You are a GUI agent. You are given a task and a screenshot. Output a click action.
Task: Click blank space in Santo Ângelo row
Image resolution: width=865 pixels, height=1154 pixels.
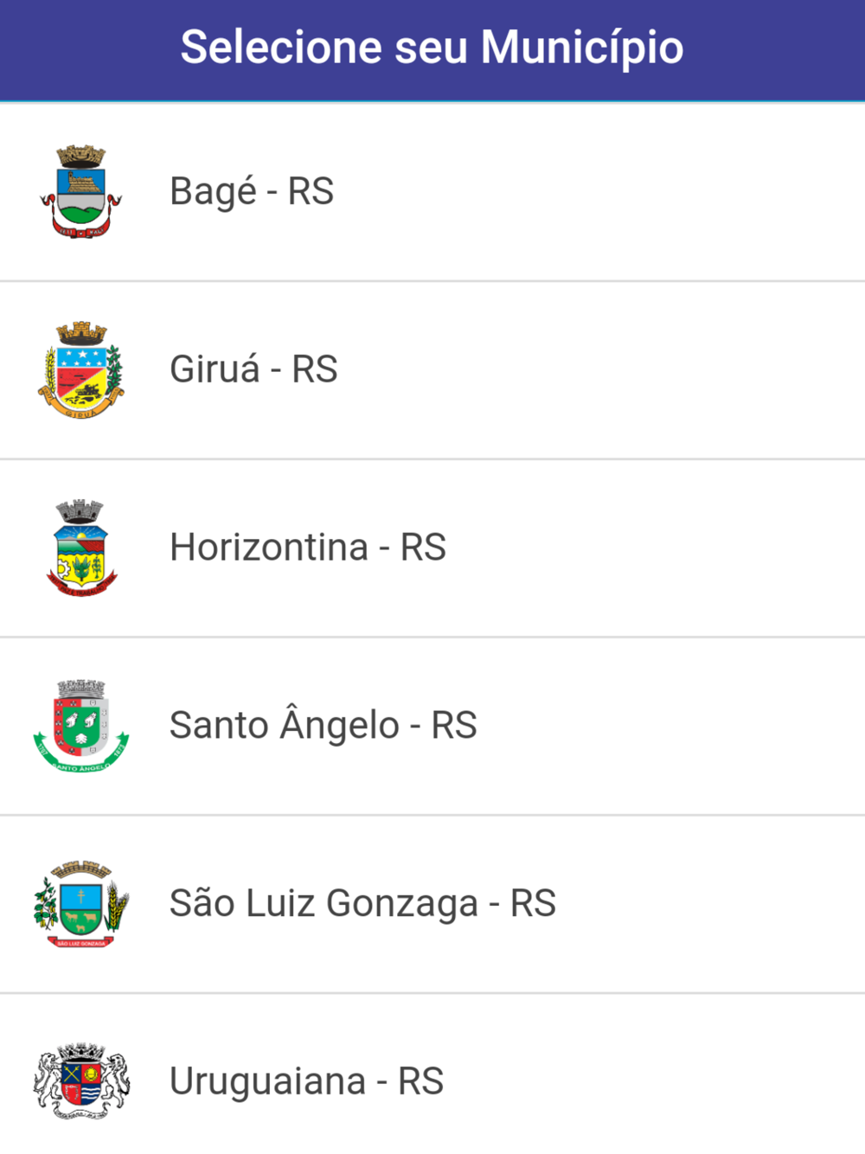coord(675,726)
